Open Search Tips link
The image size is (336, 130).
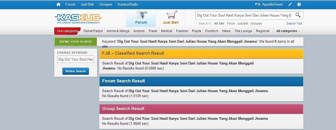click(x=294, y=23)
